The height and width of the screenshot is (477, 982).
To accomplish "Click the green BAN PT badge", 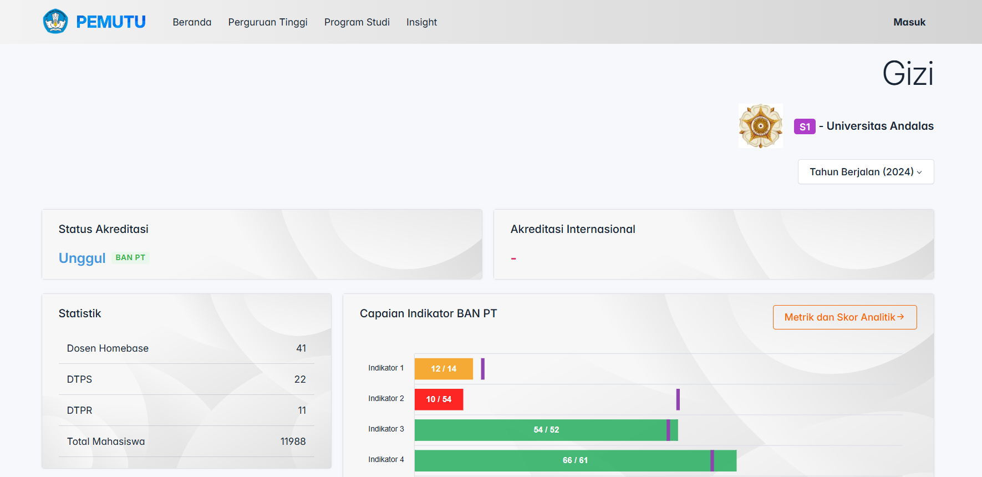I will click(130, 257).
